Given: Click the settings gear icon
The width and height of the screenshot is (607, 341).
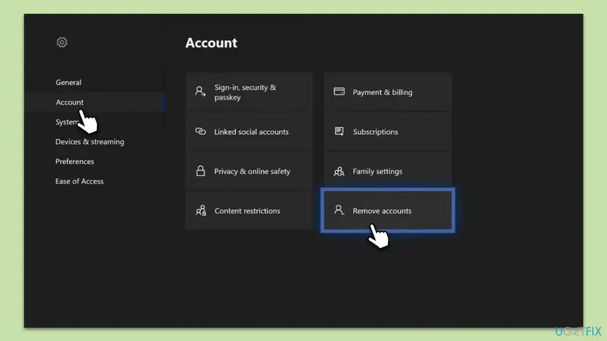Looking at the screenshot, I should [x=62, y=42].
